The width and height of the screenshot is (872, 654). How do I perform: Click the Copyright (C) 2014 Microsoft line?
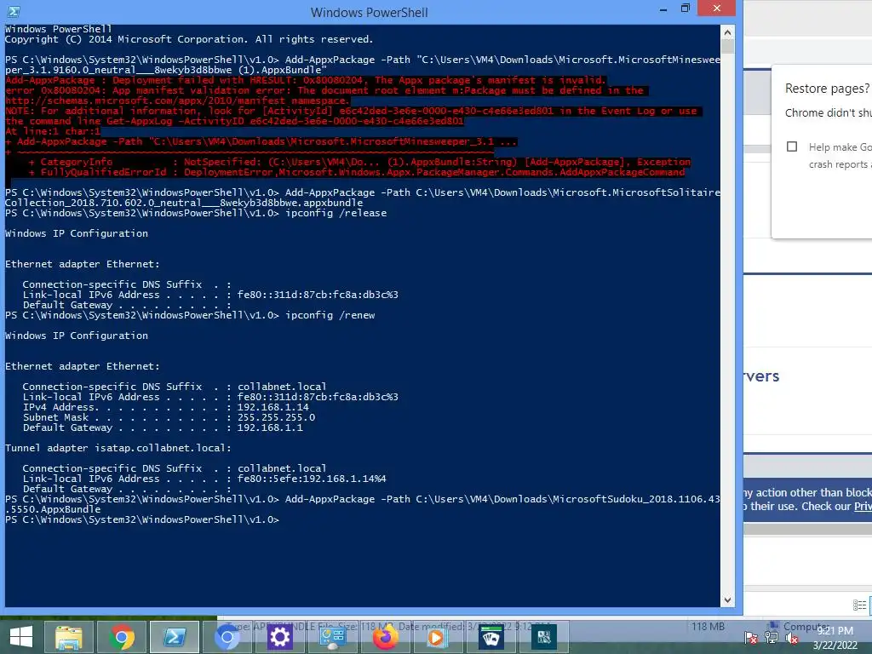(x=189, y=39)
